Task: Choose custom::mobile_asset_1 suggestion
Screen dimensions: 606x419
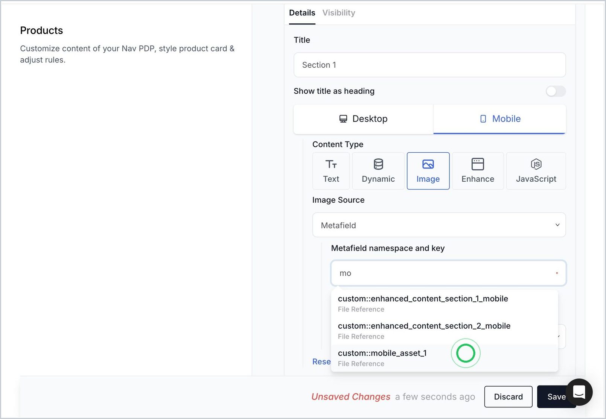Action: (444, 358)
